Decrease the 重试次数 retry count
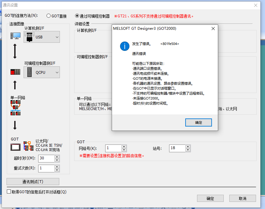Image resolution: width=265 pixels, height=209 pixels. point(57,170)
